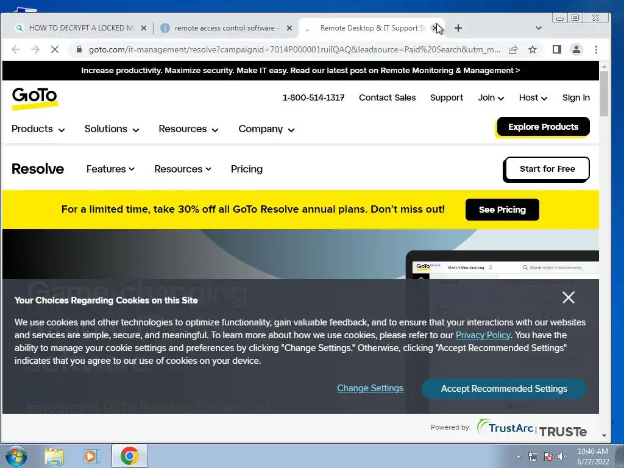Image resolution: width=624 pixels, height=468 pixels.
Task: Click the browser back arrow
Action: click(16, 49)
